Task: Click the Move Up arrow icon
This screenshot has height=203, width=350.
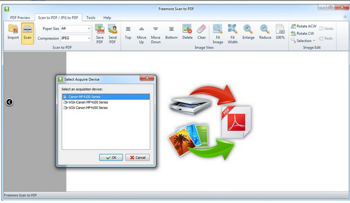Action: pos(141,29)
